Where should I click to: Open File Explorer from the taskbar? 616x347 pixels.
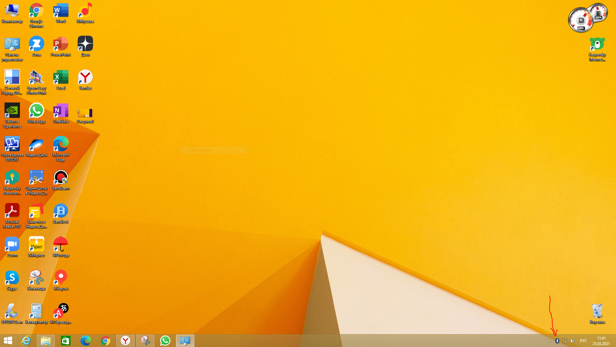46,340
